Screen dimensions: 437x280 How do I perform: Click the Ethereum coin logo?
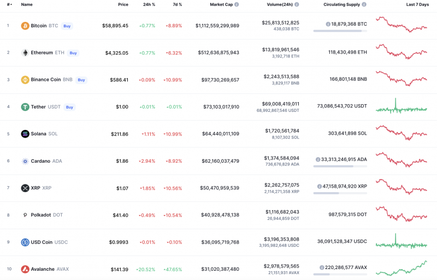(25, 52)
